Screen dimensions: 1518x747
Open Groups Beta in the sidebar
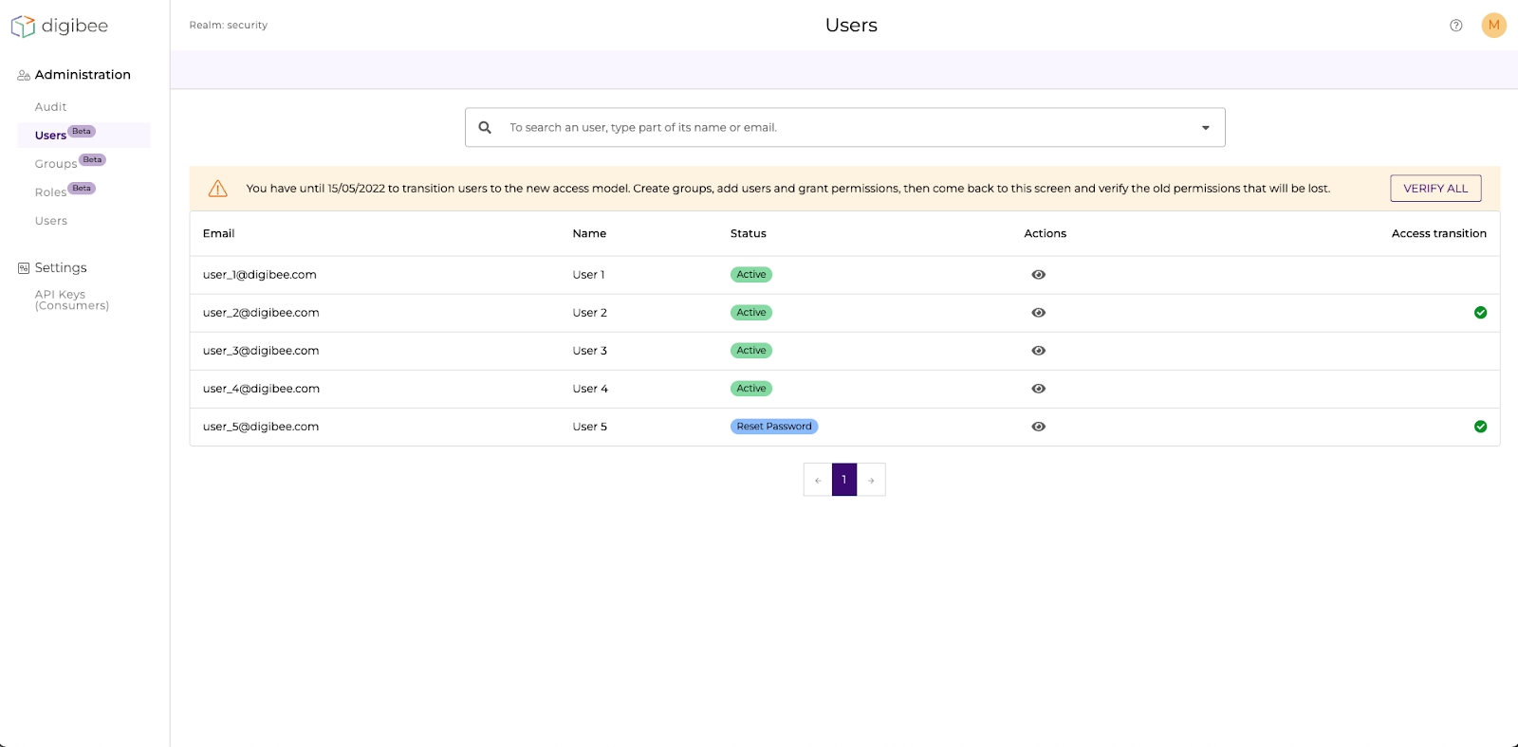coord(57,164)
